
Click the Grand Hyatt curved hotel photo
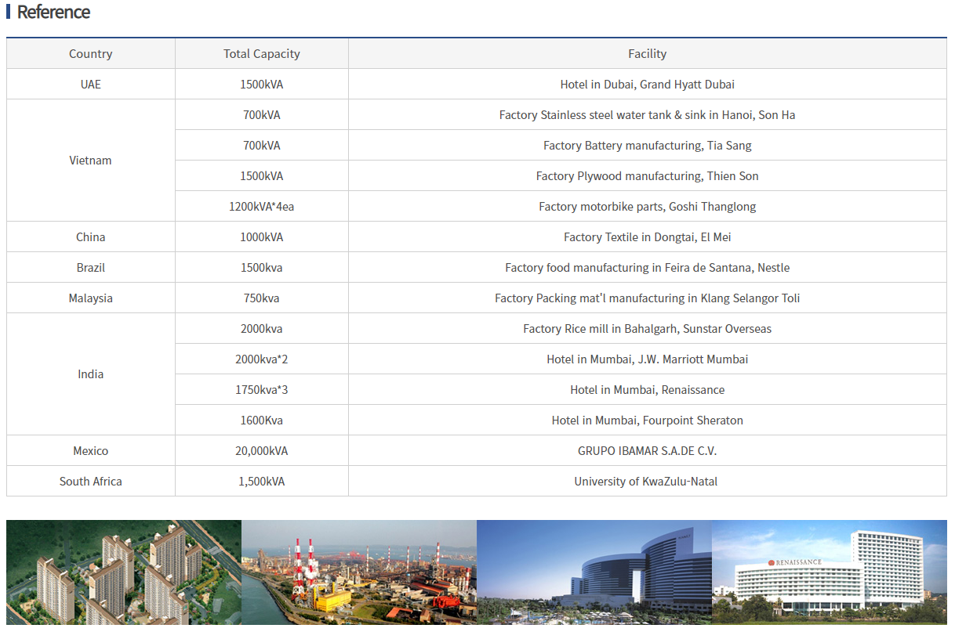pos(594,572)
